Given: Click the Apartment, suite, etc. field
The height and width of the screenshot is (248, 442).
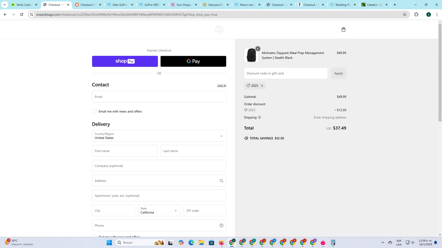Looking at the screenshot, I should pos(159,196).
